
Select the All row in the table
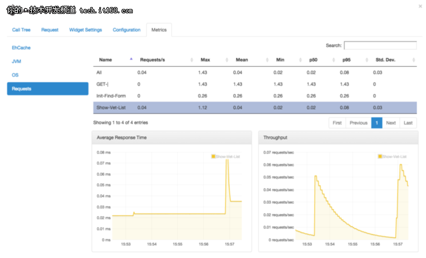tap(255, 72)
